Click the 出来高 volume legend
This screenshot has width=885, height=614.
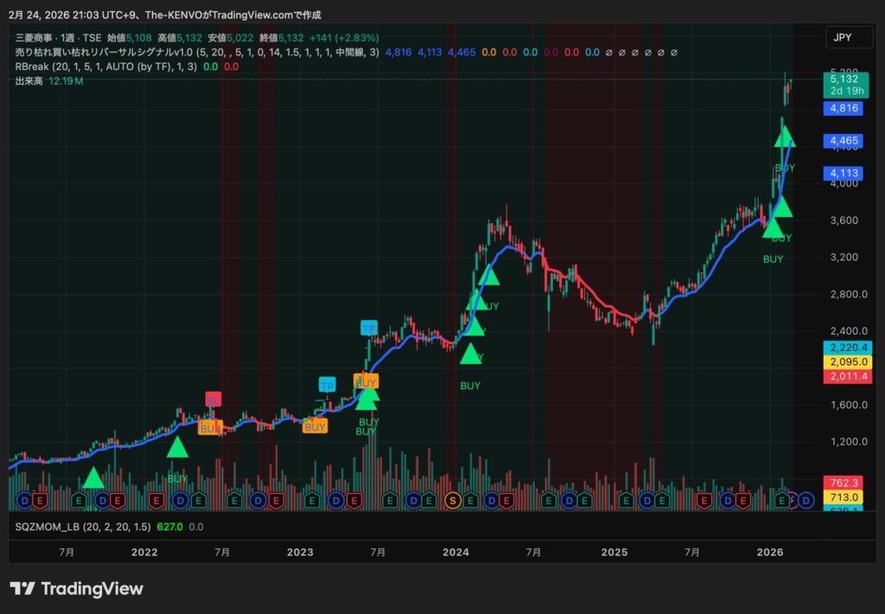tap(29, 81)
